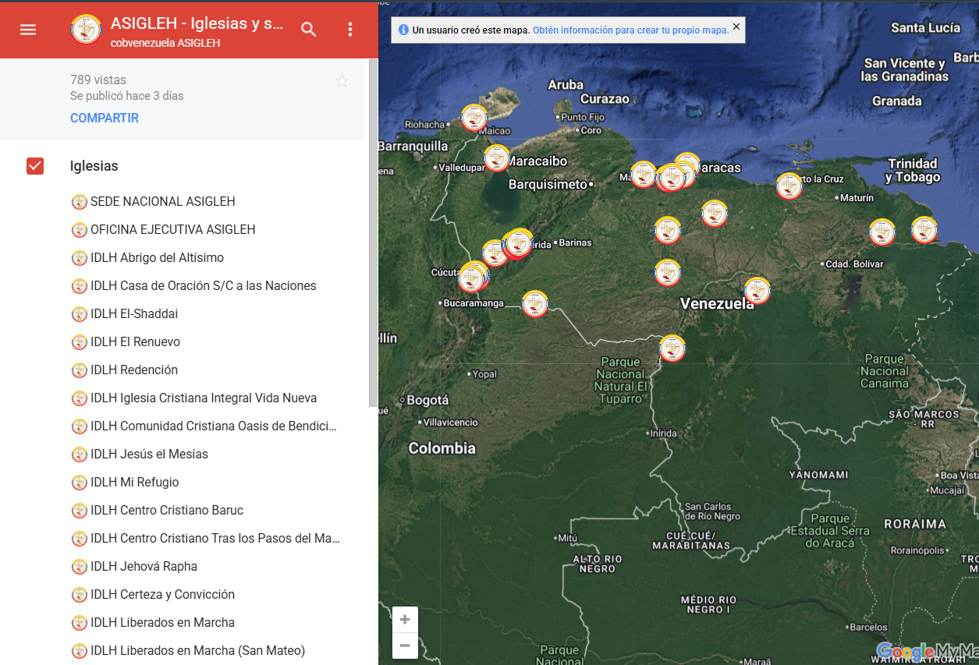This screenshot has height=665, width=979.
Task: Open link to create your own map
Action: pyautogui.click(x=630, y=30)
